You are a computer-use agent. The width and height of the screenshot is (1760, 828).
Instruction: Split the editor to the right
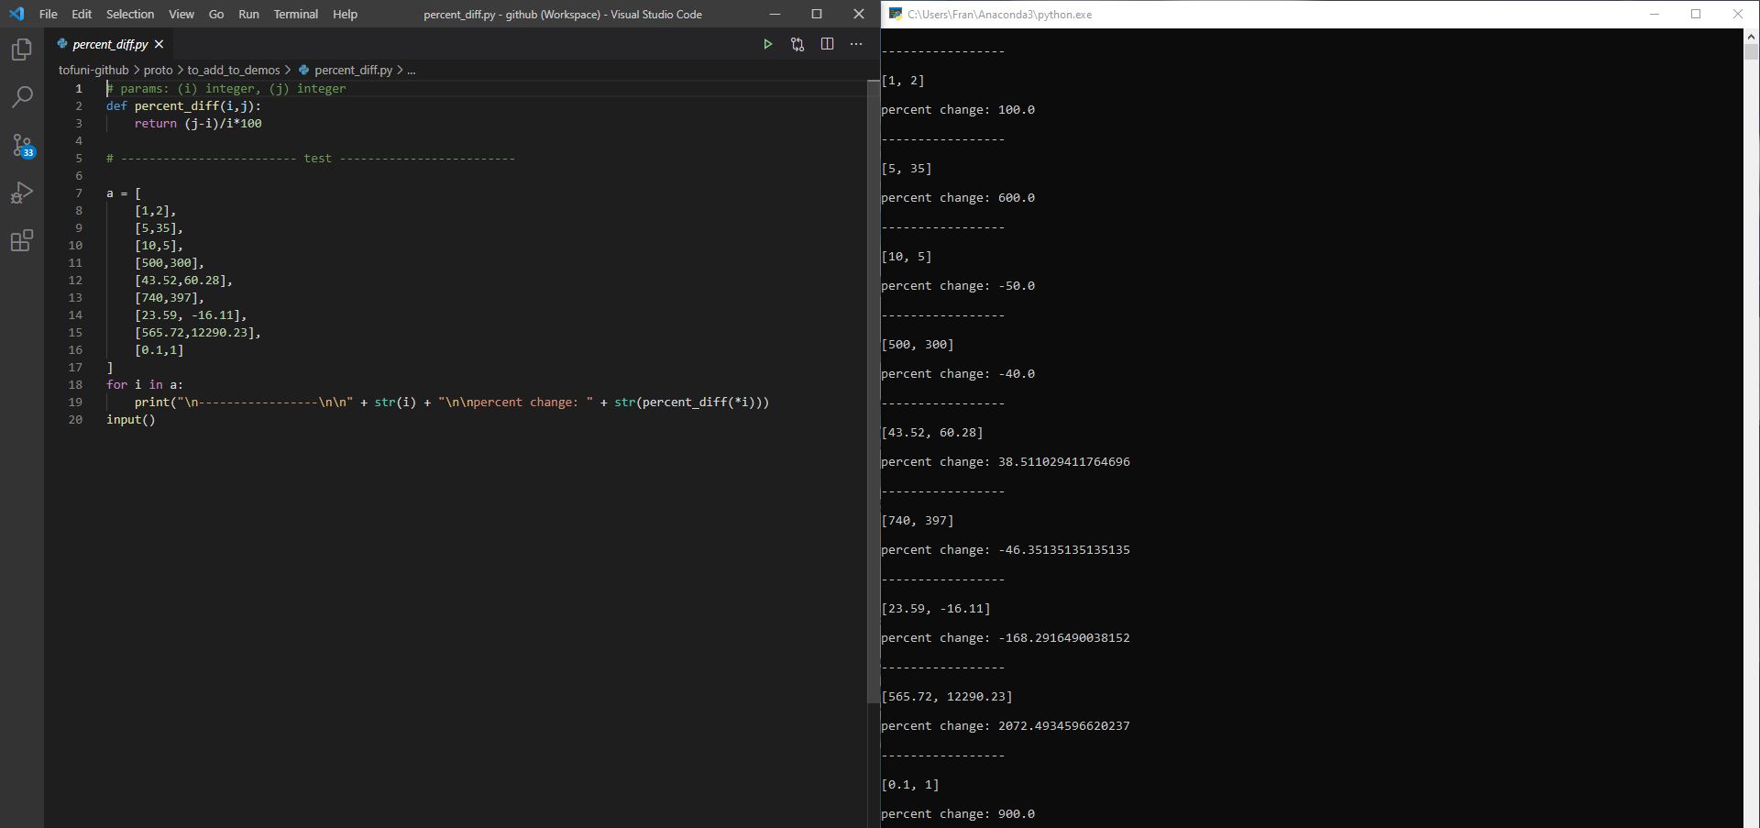pos(827,44)
